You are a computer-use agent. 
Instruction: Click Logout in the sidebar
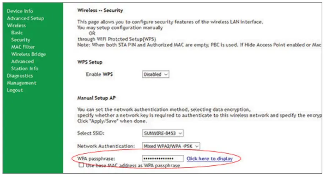coord(15,90)
